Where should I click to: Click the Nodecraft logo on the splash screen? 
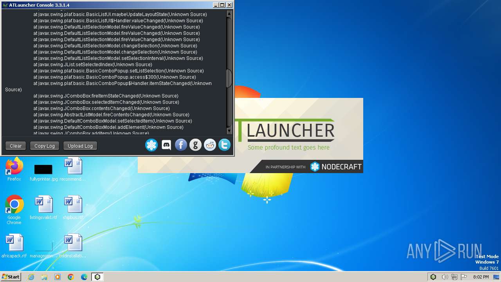[336, 167]
